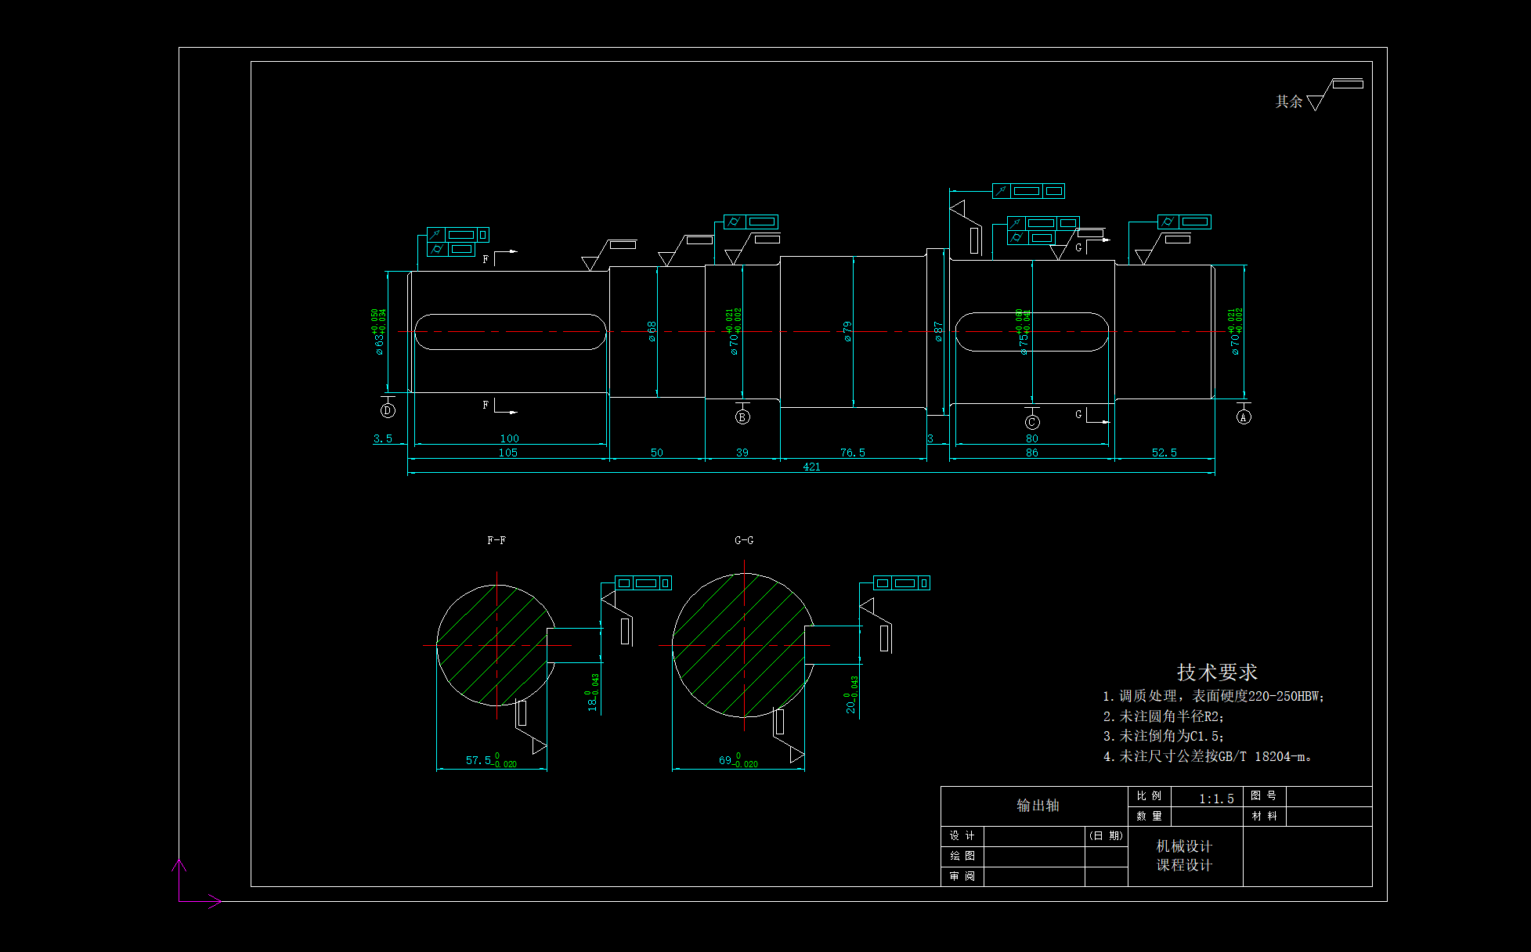The width and height of the screenshot is (1531, 952).
Task: Click datum circle B
Action: point(742,417)
